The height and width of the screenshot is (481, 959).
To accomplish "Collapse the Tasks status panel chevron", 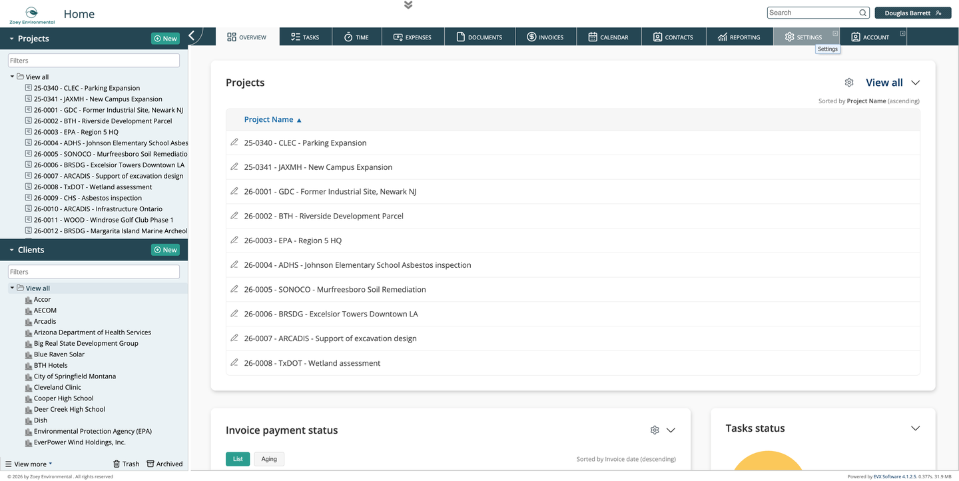I will pyautogui.click(x=915, y=428).
